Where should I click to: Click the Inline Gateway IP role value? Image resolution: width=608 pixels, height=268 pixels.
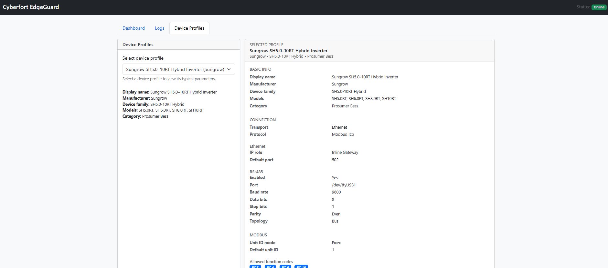[345, 152]
